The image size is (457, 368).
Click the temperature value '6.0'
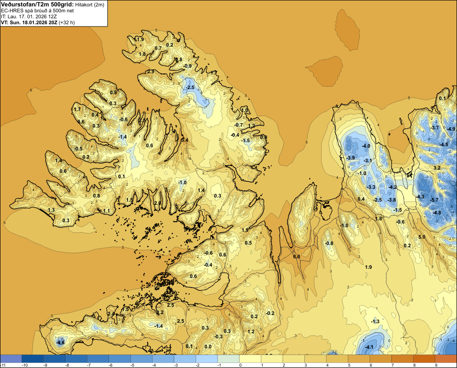coord(297,256)
